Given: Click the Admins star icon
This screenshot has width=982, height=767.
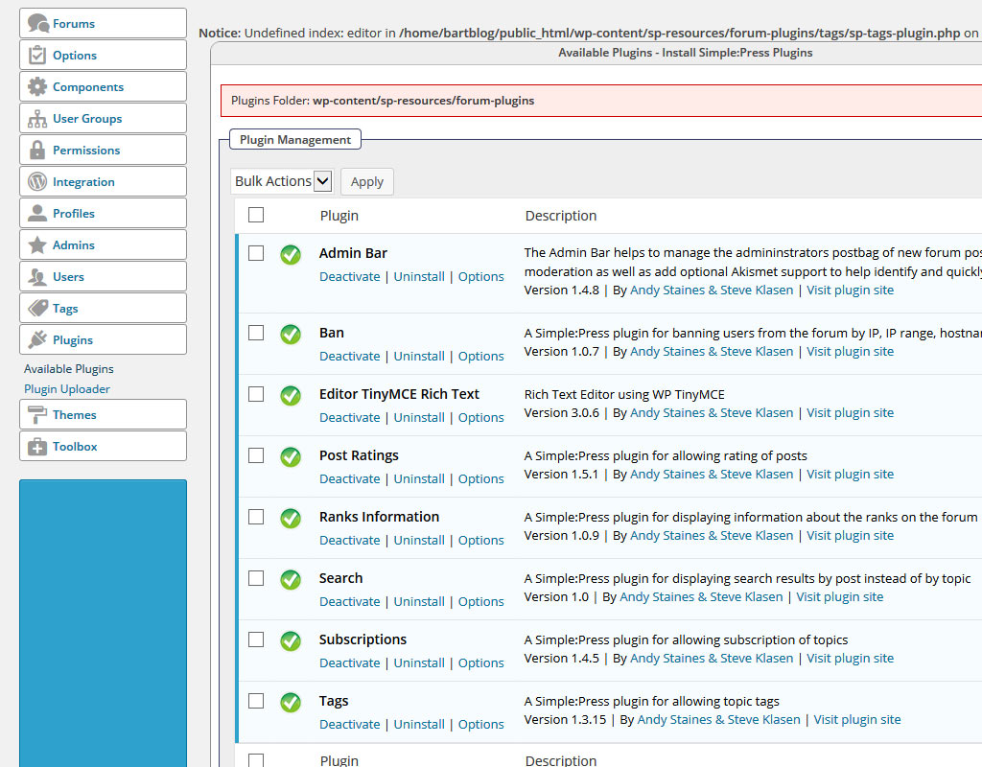Looking at the screenshot, I should coord(37,244).
